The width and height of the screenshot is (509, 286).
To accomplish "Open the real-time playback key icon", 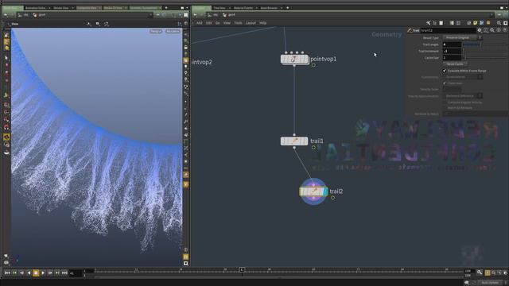I will coord(480,272).
